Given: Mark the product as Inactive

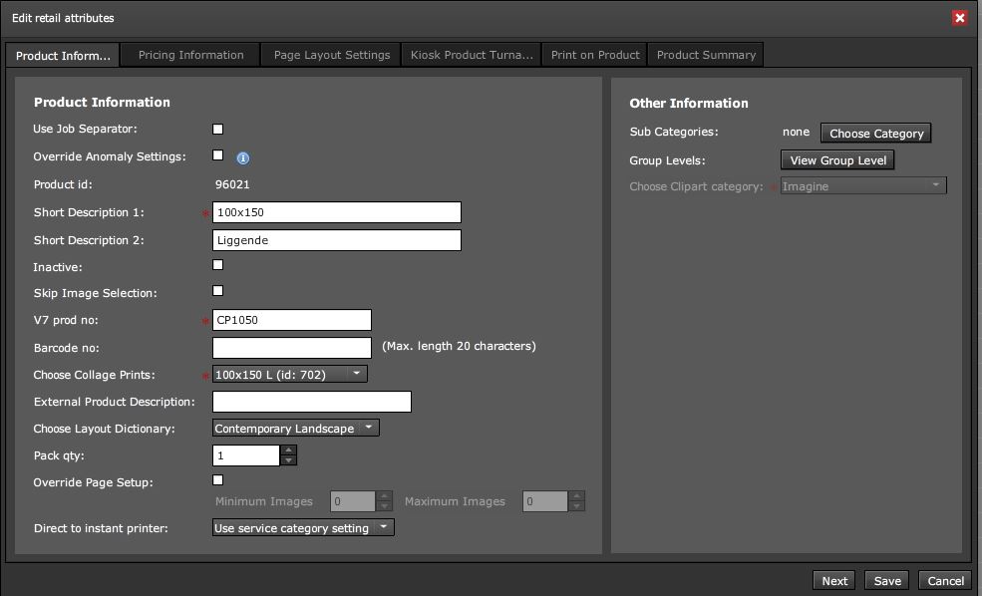Looking at the screenshot, I should (218, 265).
